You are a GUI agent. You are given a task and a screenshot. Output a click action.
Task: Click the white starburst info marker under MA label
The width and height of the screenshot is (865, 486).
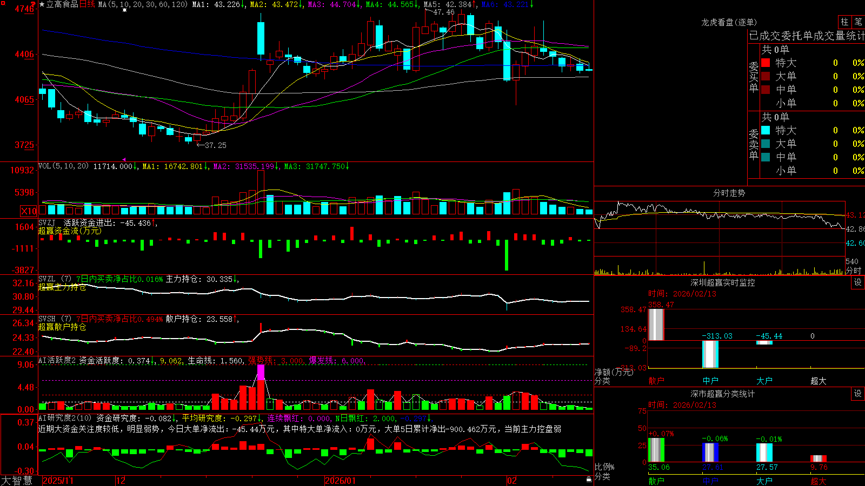click(125, 10)
